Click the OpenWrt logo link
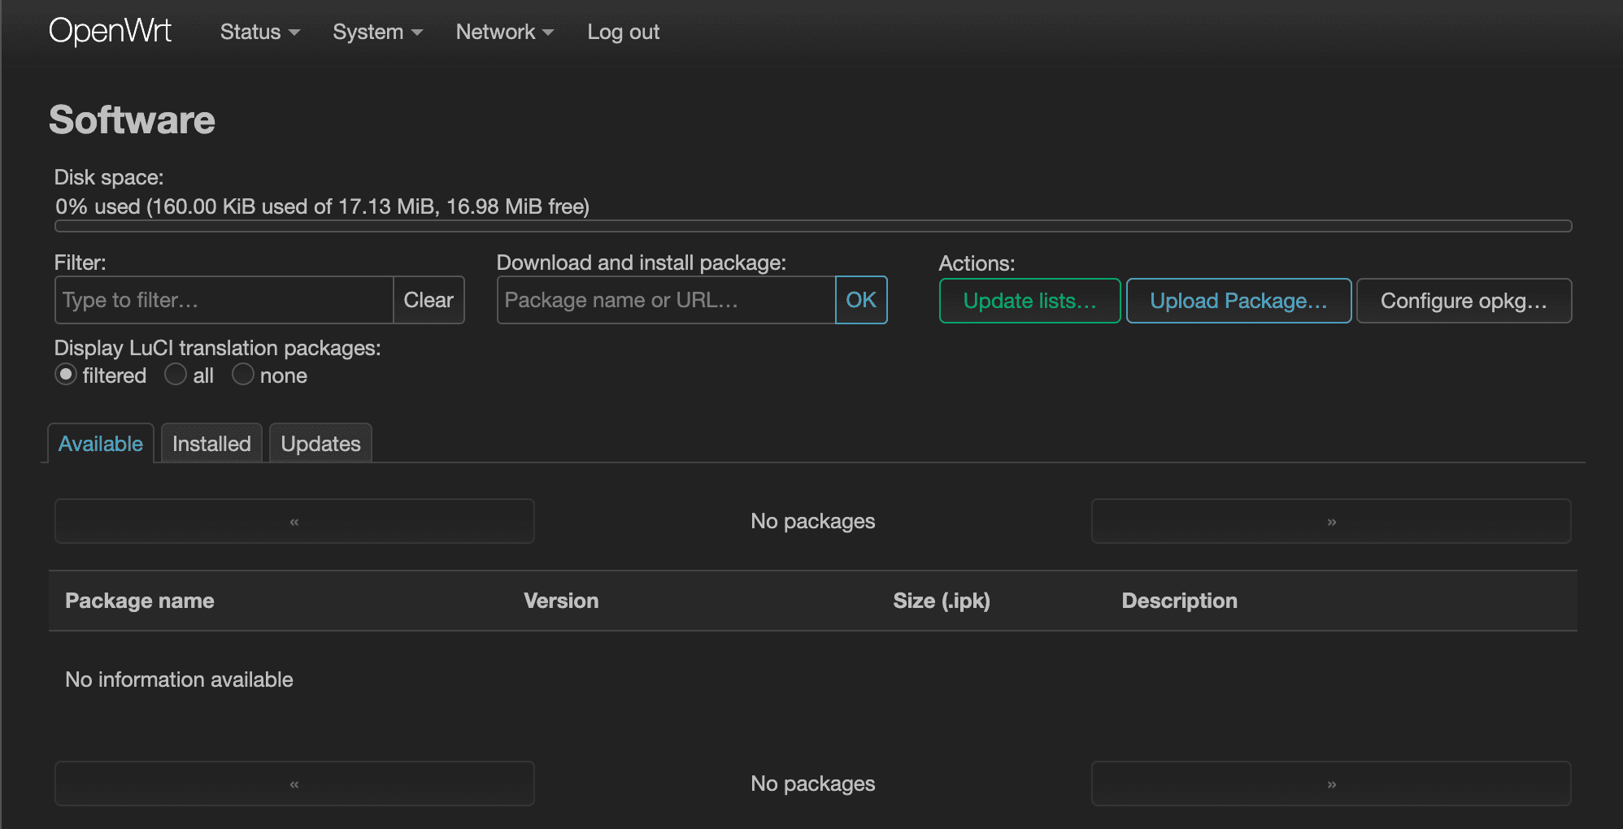The image size is (1623, 829). click(x=110, y=32)
